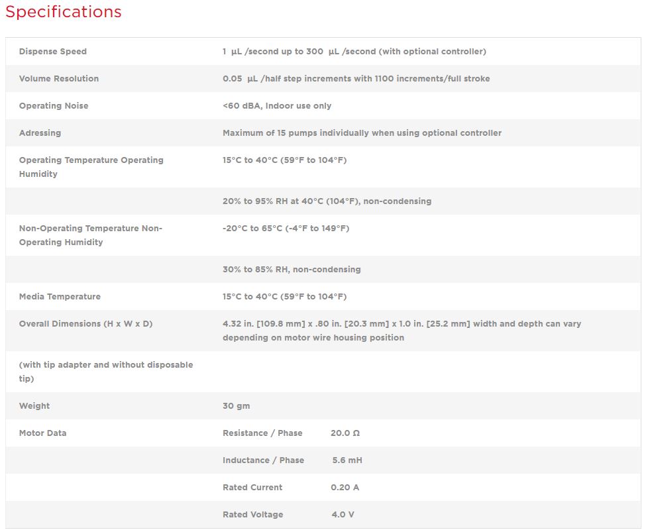Select the Dispense Speed row label
This screenshot has height=532, width=648.
point(53,52)
